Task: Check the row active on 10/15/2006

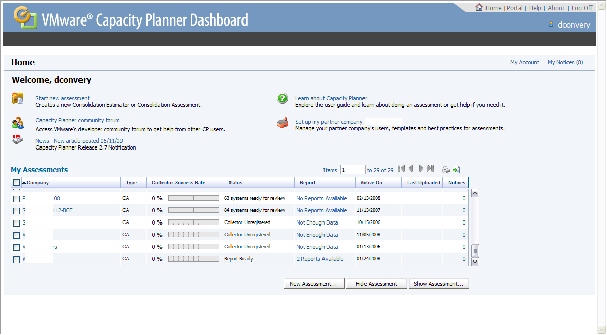Action: tap(16, 223)
